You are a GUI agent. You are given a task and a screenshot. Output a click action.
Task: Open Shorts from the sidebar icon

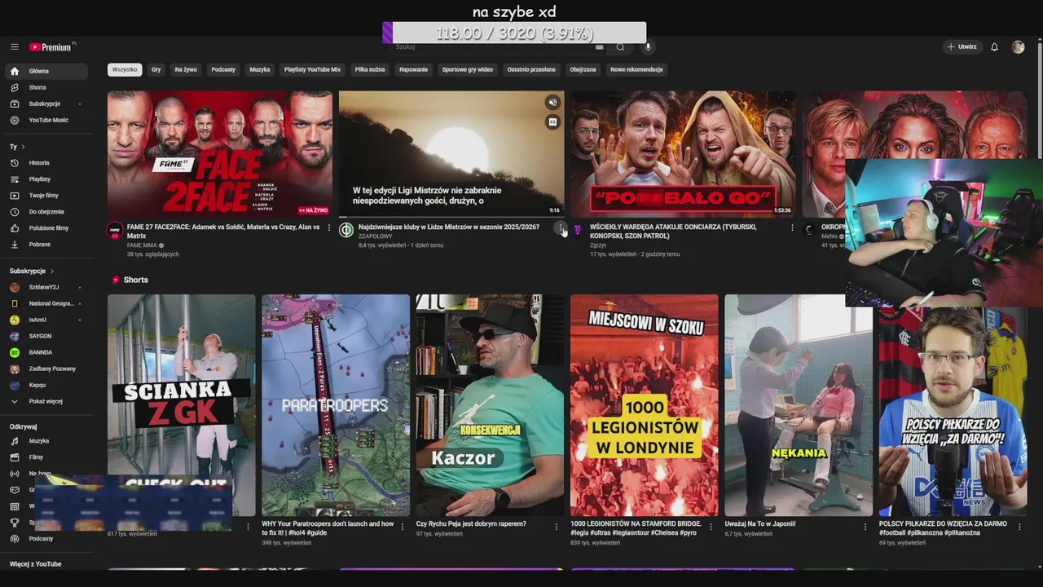(x=15, y=87)
